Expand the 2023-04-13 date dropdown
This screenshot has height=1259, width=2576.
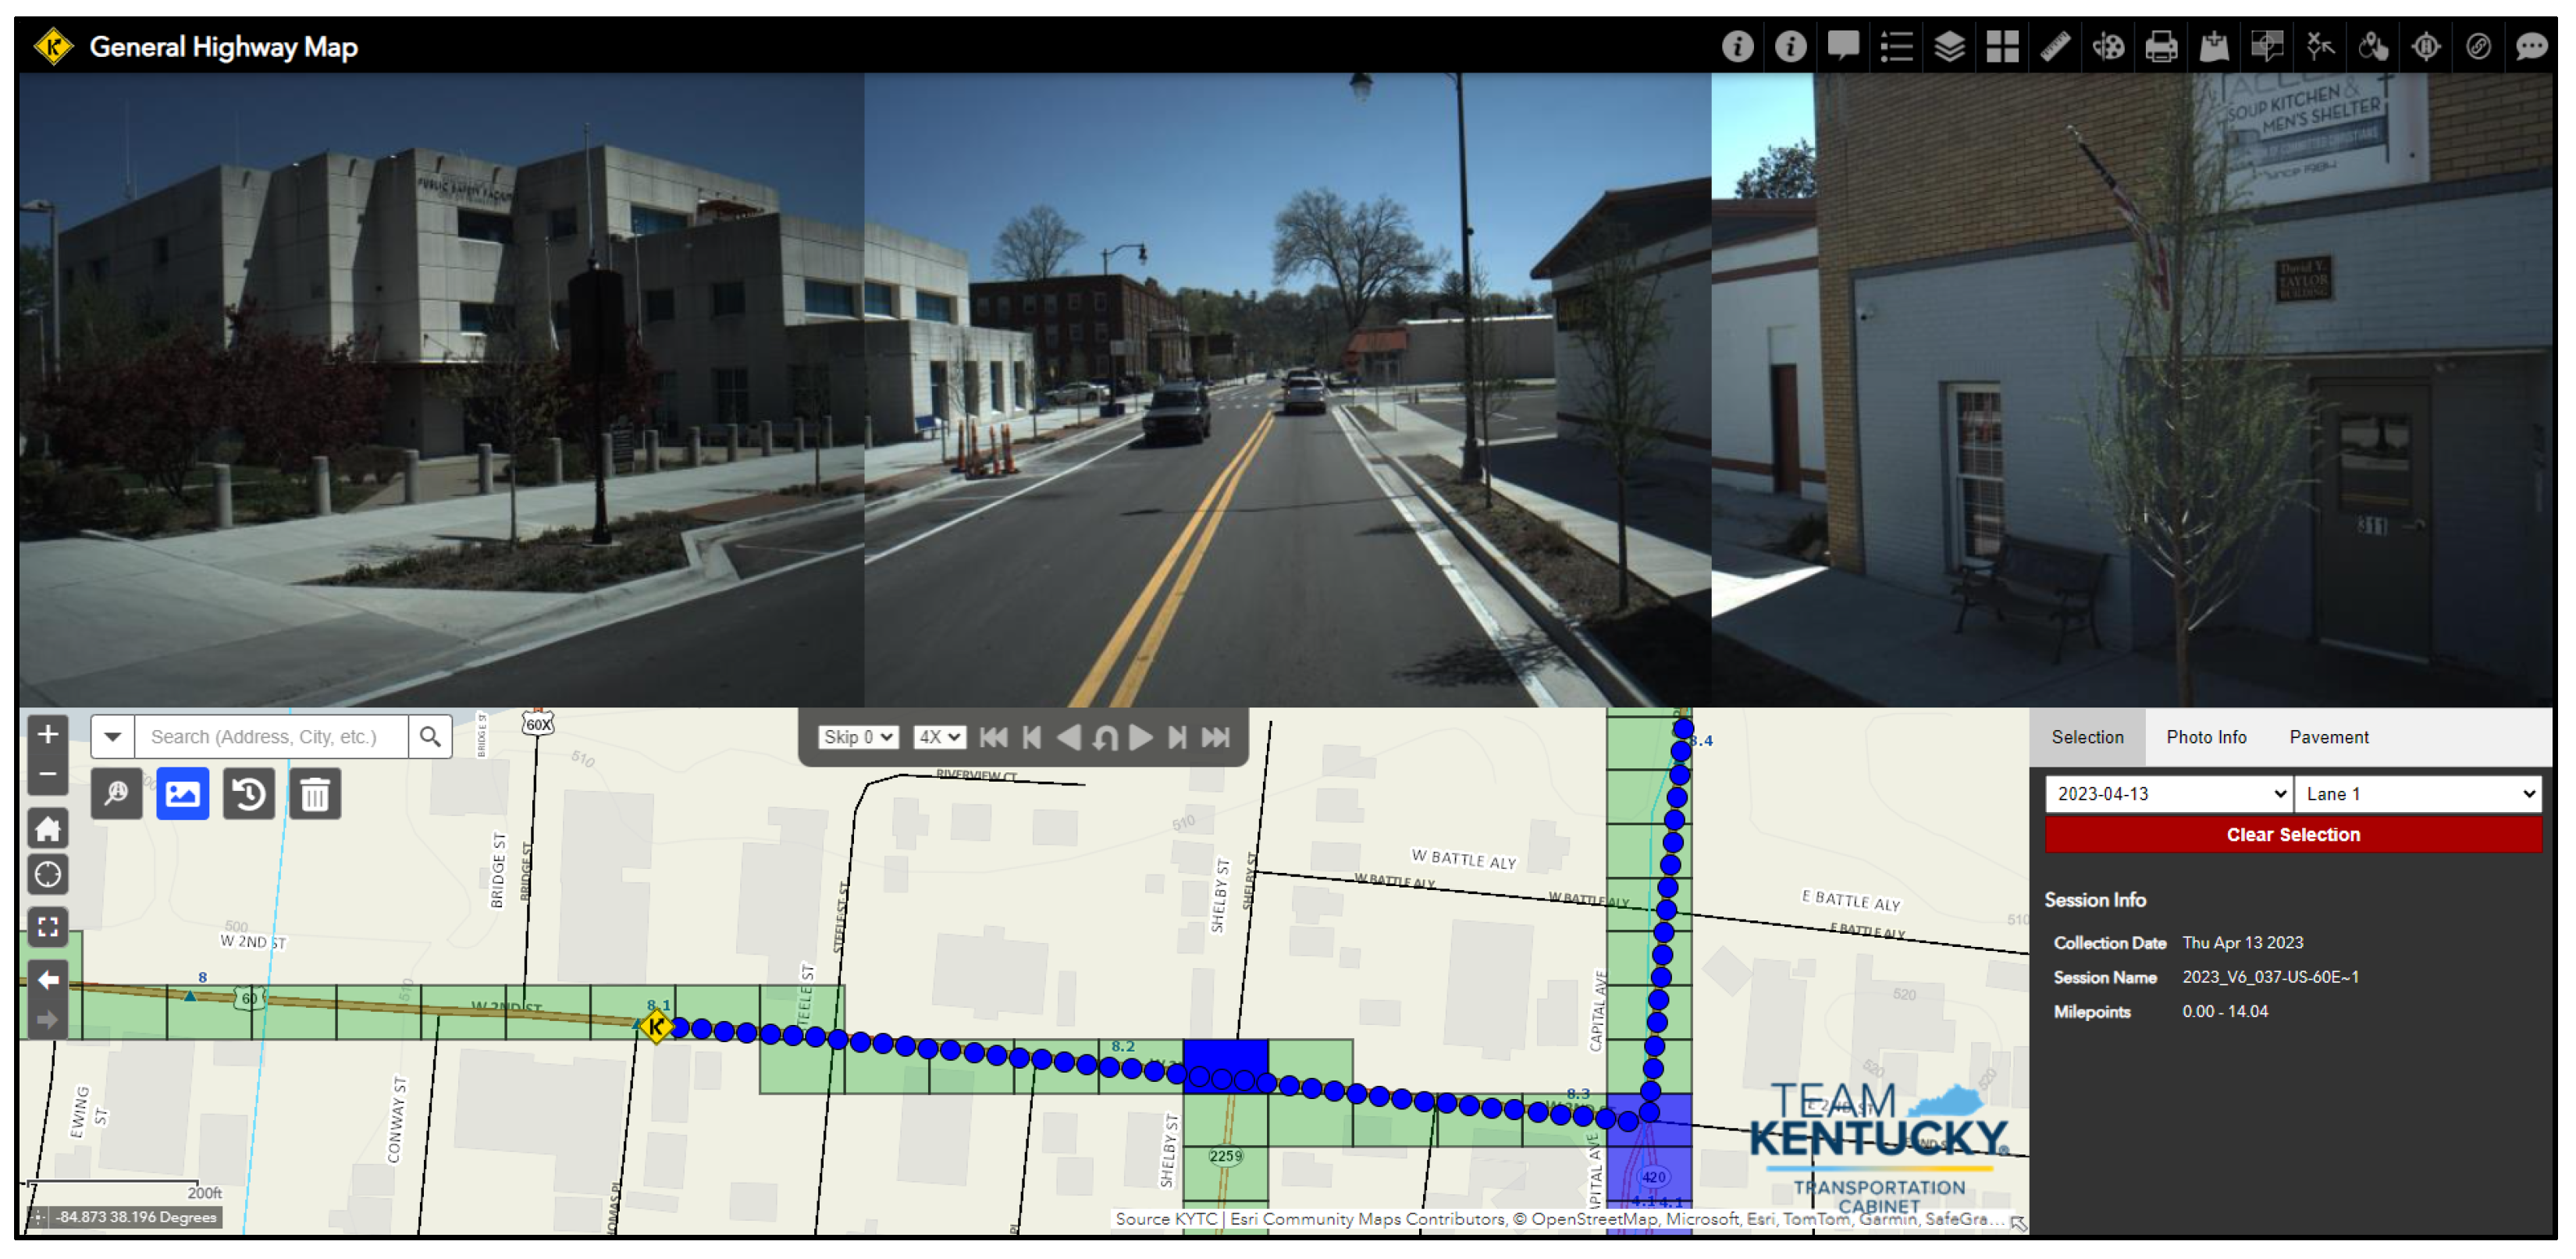coord(2168,794)
